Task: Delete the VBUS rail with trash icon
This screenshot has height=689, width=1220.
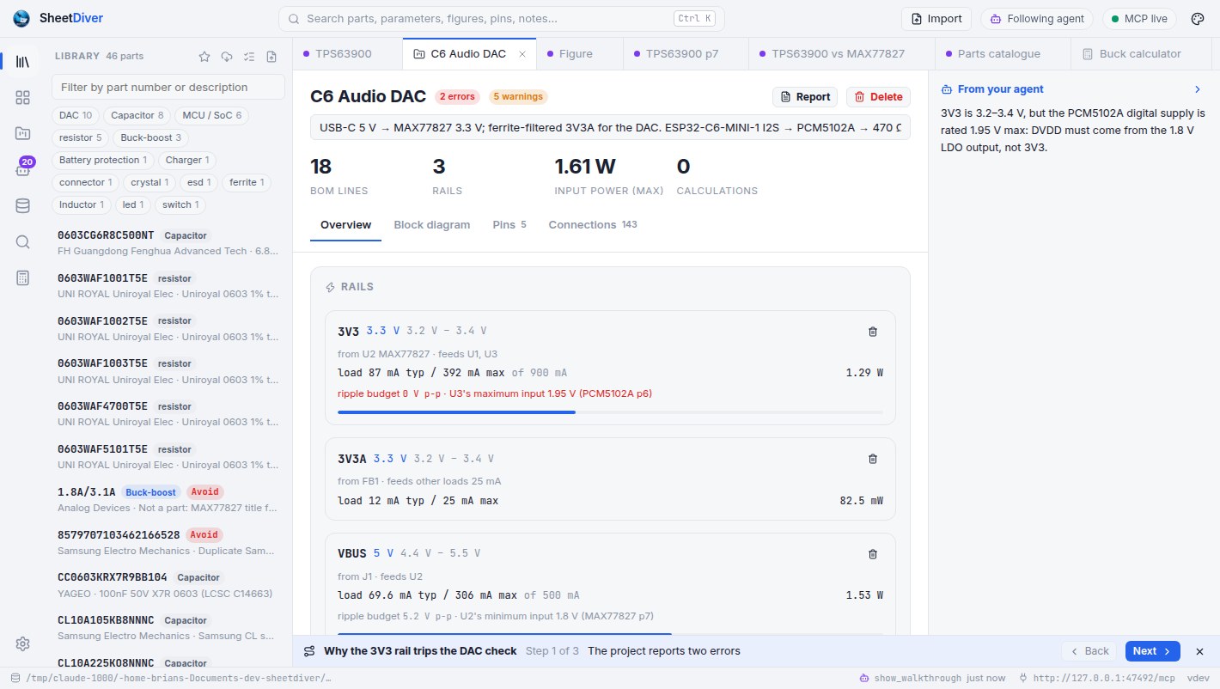Action: (x=873, y=554)
